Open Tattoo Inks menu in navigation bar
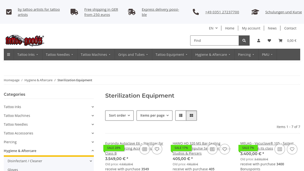Image resolution: width=304 pixels, height=171 pixels. (x=28, y=54)
